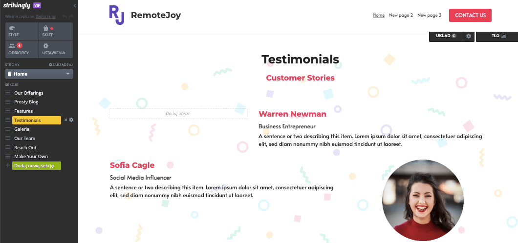518x243 pixels.
Task: Click Sofia Cagle's circular portrait photo
Action: click(x=423, y=200)
